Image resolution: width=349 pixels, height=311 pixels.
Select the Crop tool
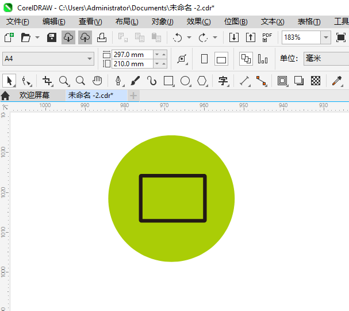pyautogui.click(x=47, y=81)
